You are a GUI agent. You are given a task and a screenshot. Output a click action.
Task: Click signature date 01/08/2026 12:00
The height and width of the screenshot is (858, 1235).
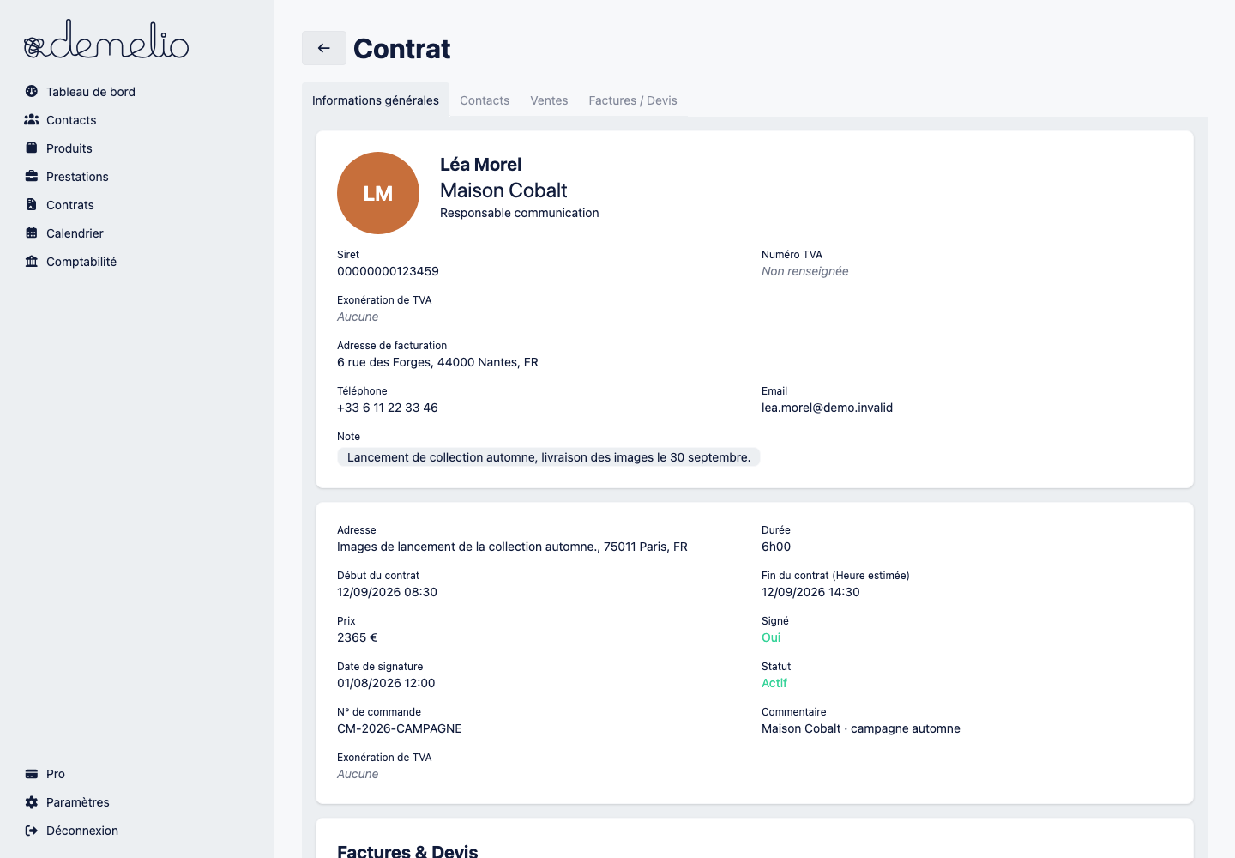tap(386, 683)
